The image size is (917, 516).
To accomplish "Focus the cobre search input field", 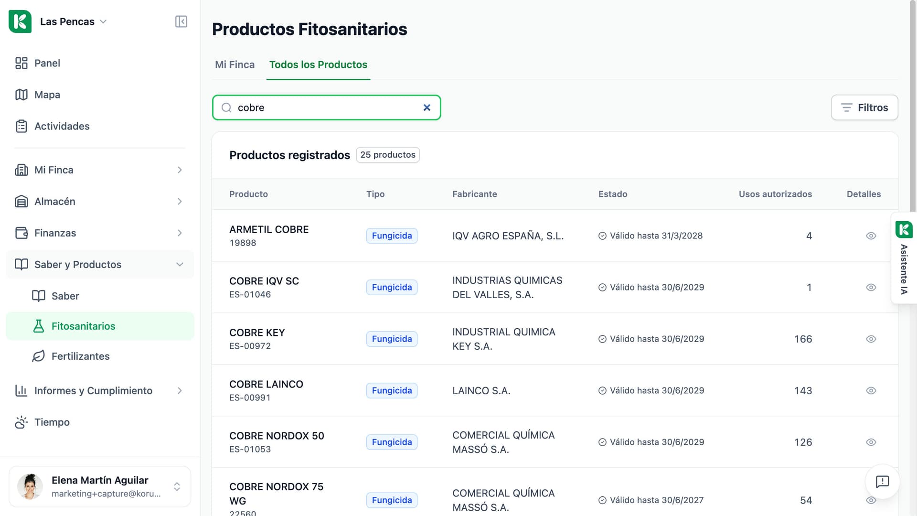I will pos(327,108).
